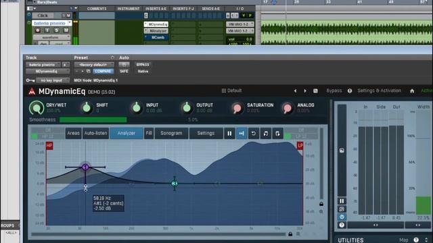Open the factory default preset dropdown

tap(94, 65)
